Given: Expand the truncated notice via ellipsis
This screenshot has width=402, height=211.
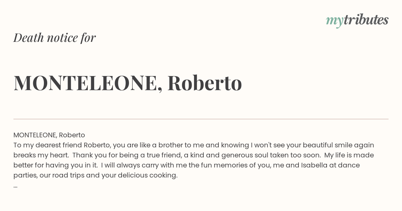Looking at the screenshot, I should coord(15,186).
